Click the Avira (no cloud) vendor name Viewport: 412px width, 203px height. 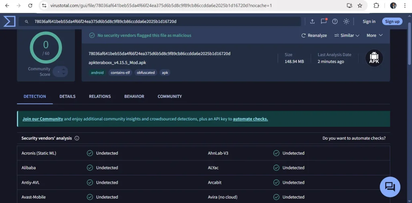[222, 197]
